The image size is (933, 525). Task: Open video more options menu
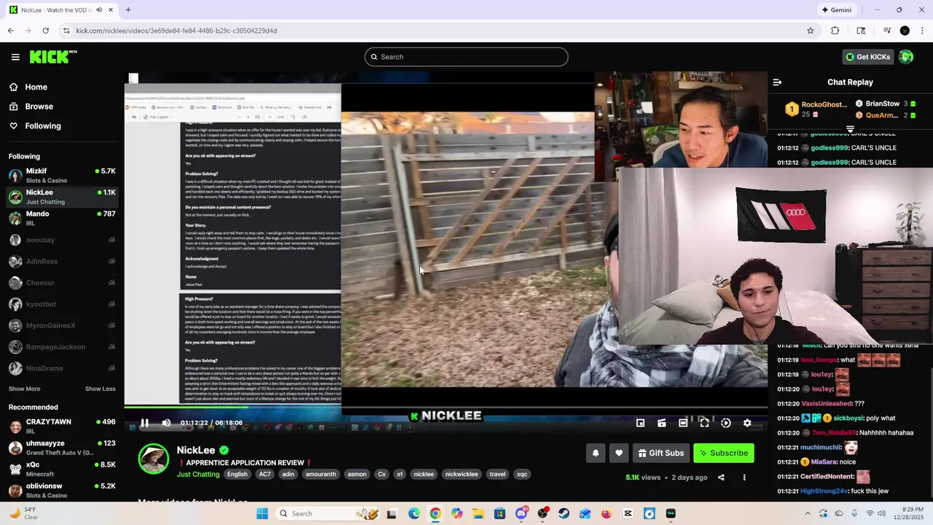click(x=744, y=478)
